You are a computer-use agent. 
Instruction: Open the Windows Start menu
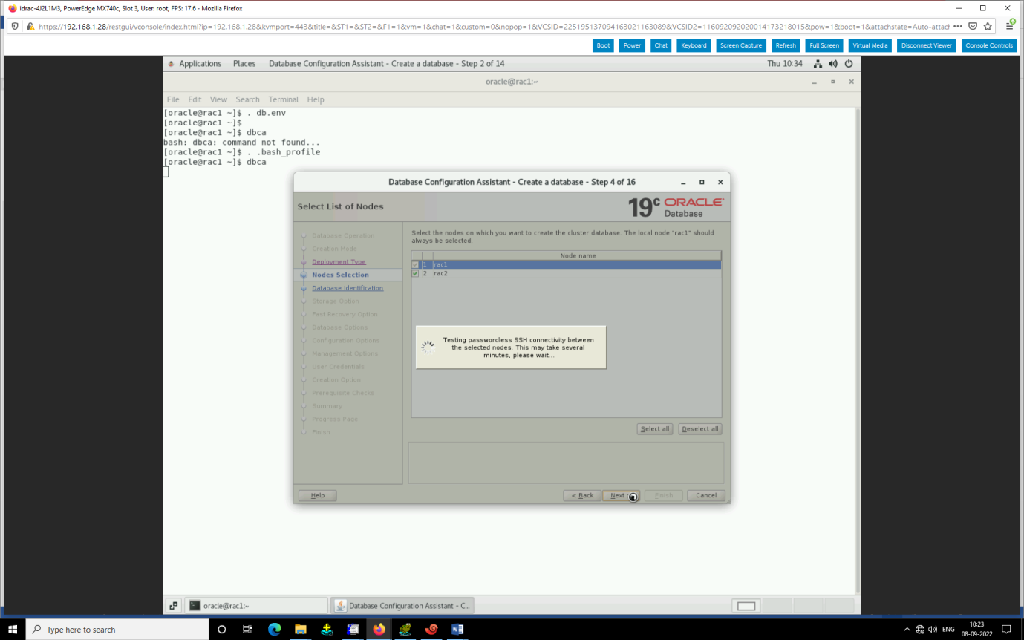pos(13,630)
